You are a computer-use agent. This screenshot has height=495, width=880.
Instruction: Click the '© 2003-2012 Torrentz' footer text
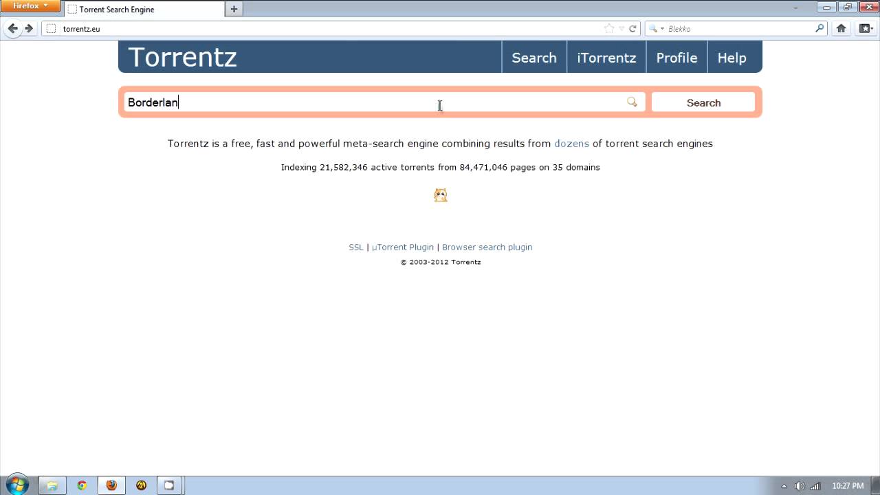(441, 262)
